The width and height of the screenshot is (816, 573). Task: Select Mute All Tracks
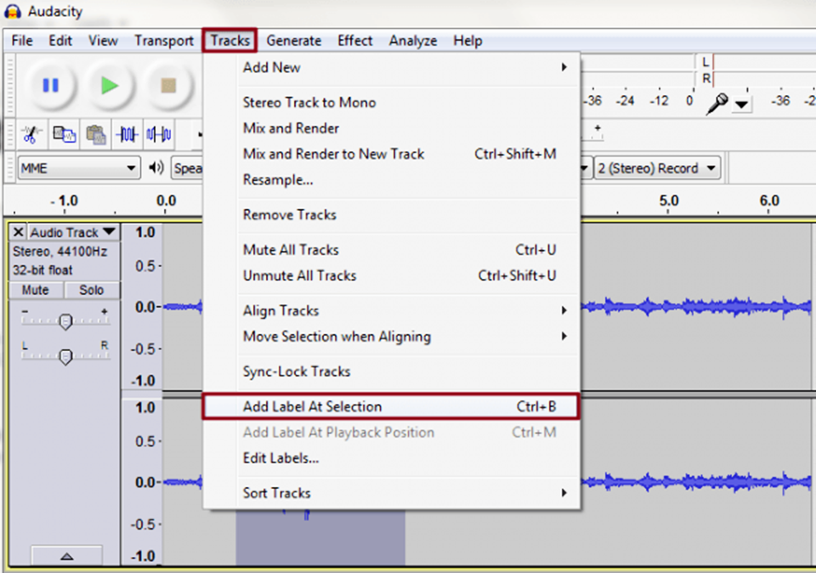point(391,250)
